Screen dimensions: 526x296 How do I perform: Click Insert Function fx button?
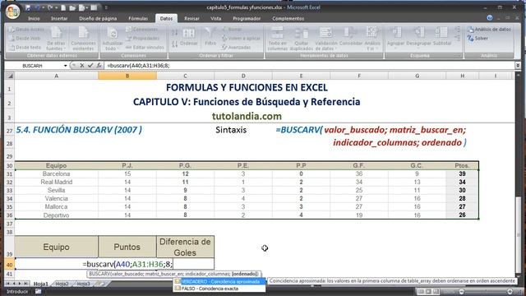pos(99,66)
